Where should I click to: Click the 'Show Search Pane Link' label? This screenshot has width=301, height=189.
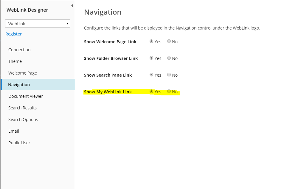point(108,75)
